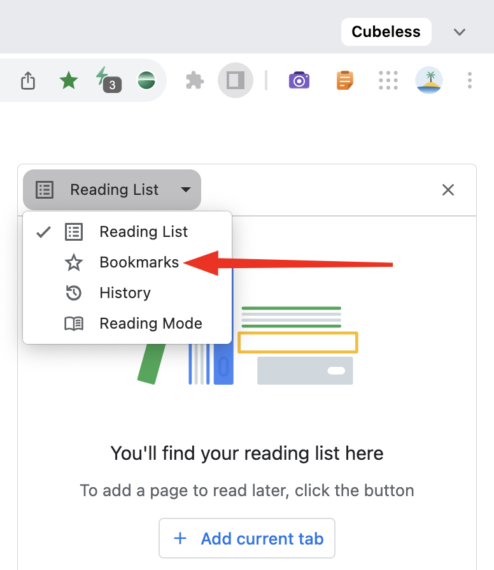494x570 pixels.
Task: Click the Add current tab button
Action: [247, 538]
